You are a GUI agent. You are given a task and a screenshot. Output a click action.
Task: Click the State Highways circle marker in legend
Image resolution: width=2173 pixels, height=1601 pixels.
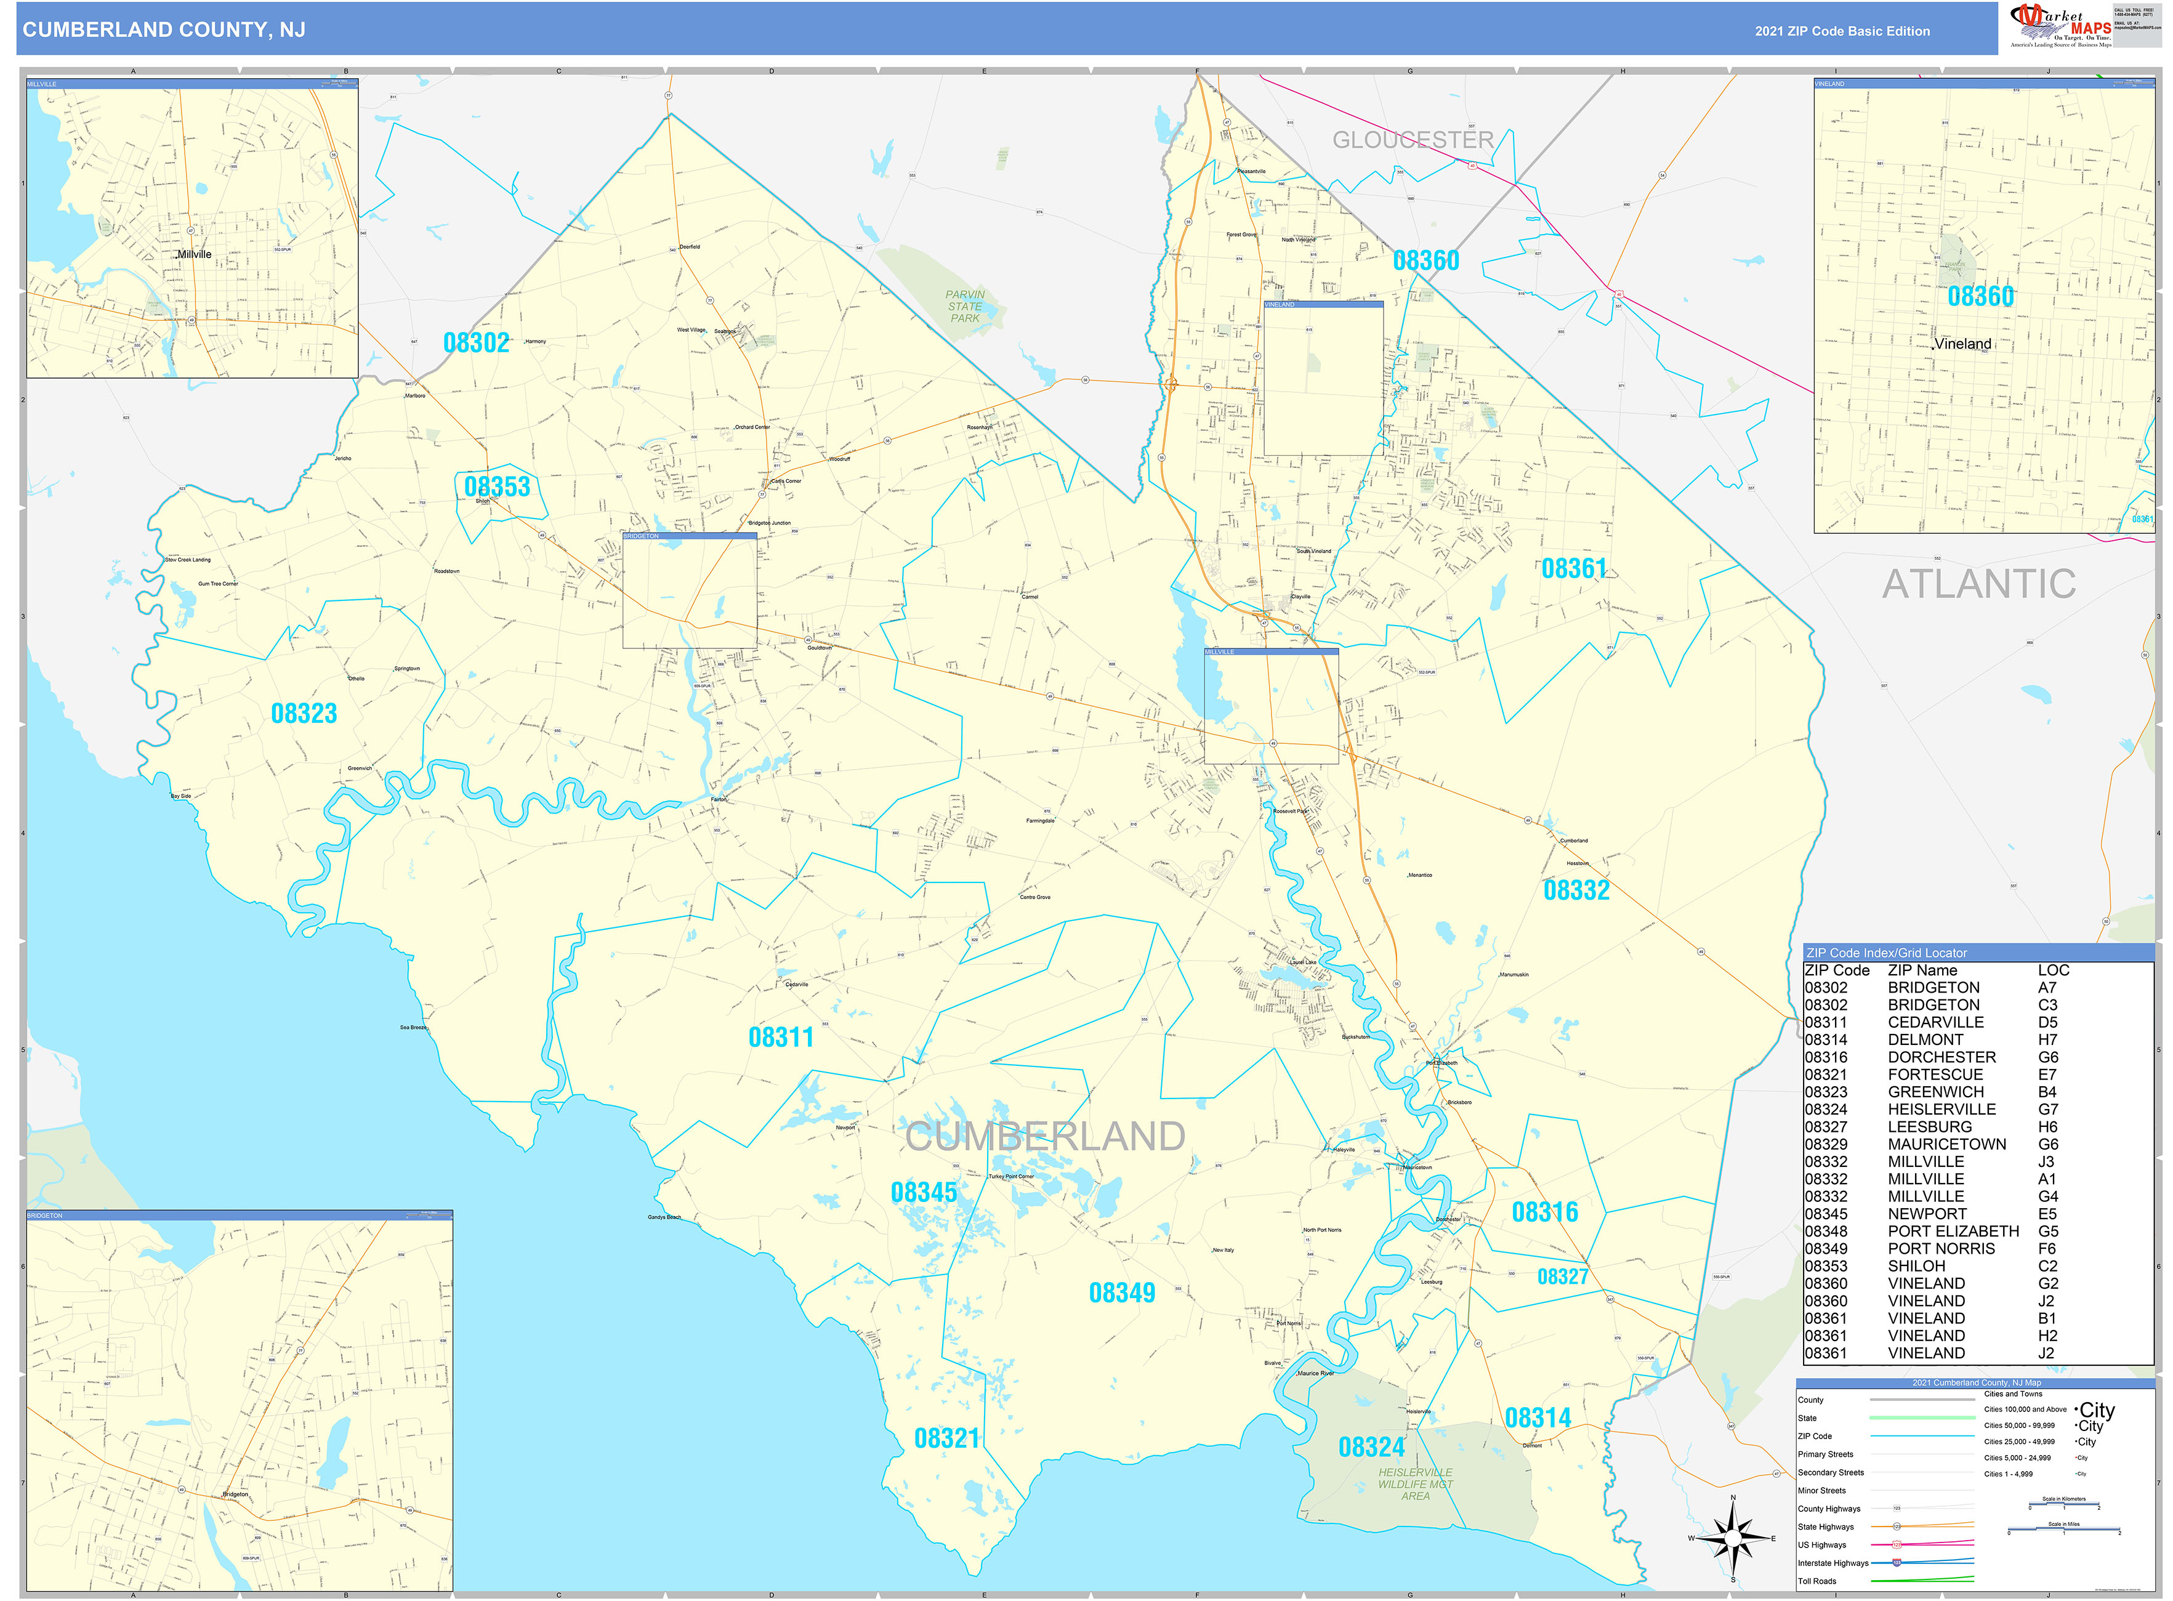point(1897,1526)
